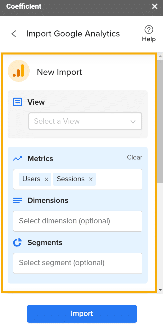Click the Google Analytics logo icon
This screenshot has width=163, height=327.
[19, 71]
